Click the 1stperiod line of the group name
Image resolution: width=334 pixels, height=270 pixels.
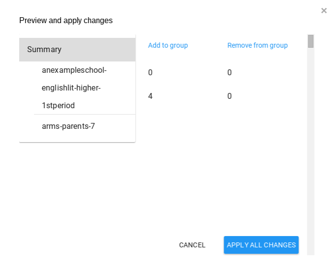pos(58,106)
